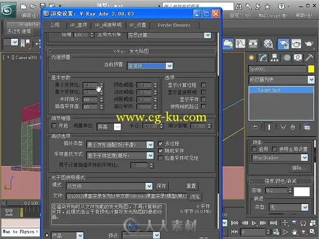Open the 产品 render mode dropdown
The height and width of the screenshot is (239, 319).
coord(80,235)
